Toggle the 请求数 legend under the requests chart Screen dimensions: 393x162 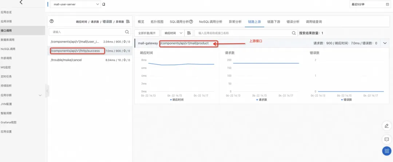click(x=261, y=99)
